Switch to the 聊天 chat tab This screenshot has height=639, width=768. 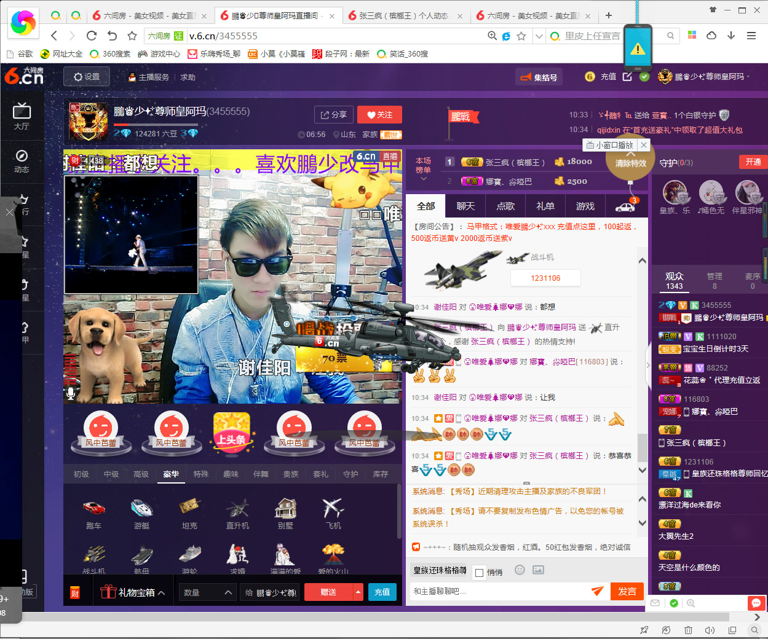tap(465, 206)
